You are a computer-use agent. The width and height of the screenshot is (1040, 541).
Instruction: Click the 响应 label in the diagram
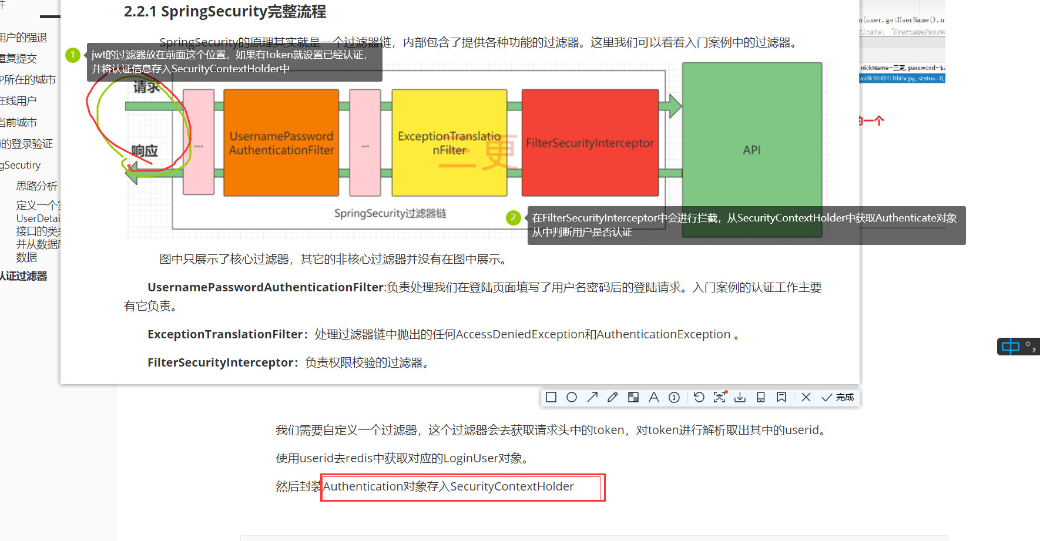[145, 151]
